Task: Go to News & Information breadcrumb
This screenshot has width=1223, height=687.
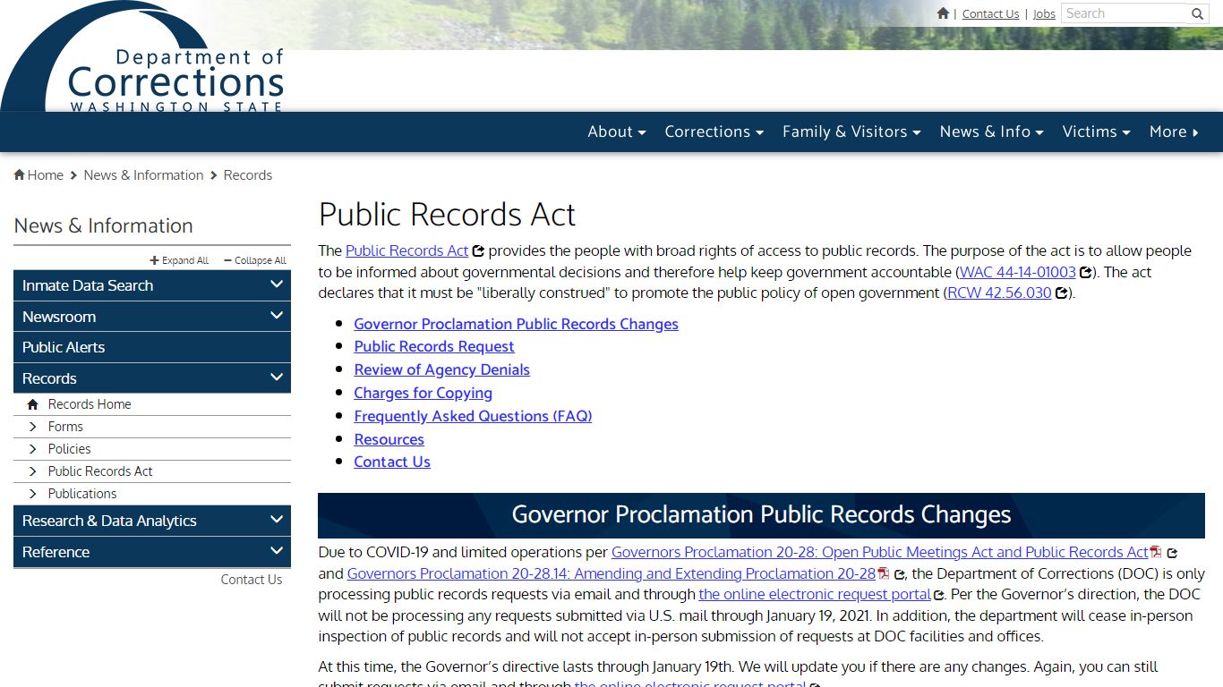Action: point(143,175)
